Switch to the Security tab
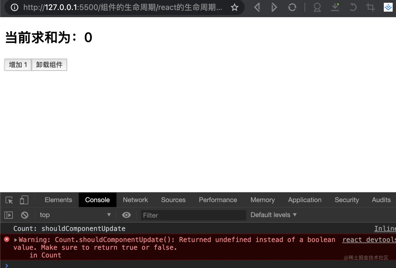This screenshot has height=268, width=396. (x=347, y=200)
